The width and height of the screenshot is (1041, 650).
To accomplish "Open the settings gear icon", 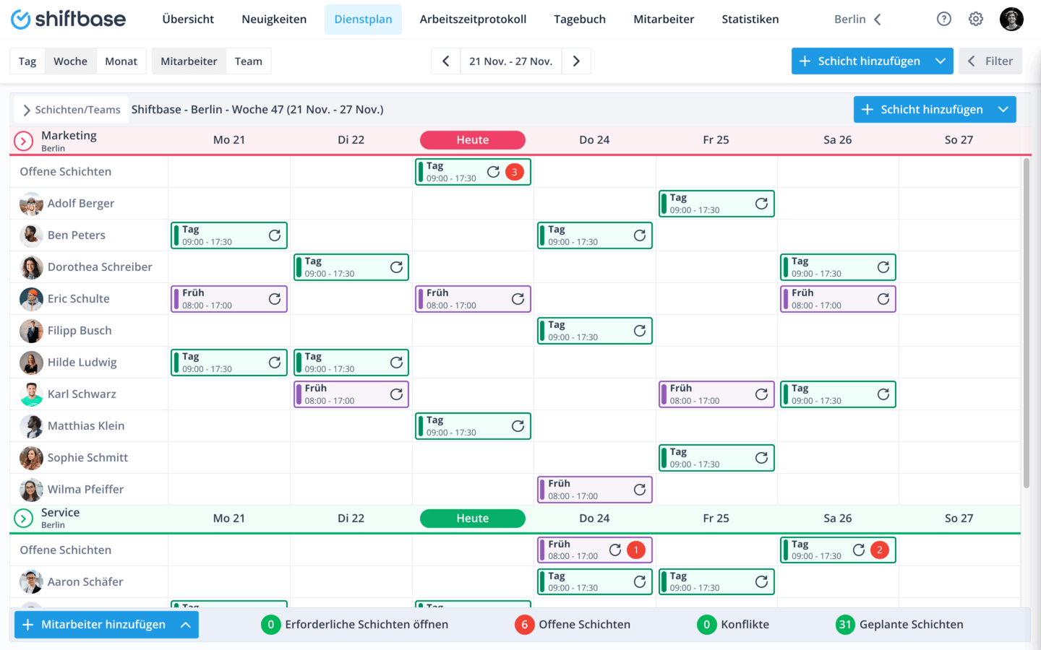I will 976,19.
